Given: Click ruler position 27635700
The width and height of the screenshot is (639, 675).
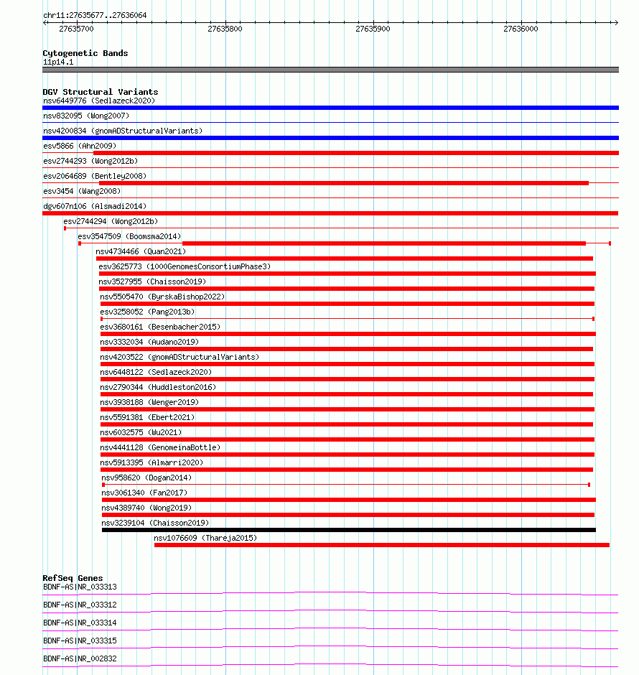Looking at the screenshot, I should pos(76,29).
